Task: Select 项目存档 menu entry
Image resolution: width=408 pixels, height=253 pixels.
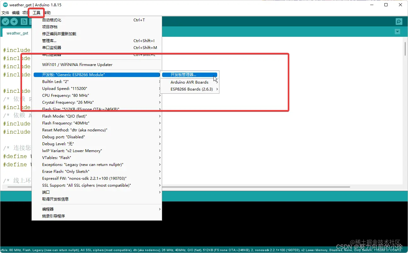Action: tap(97, 27)
